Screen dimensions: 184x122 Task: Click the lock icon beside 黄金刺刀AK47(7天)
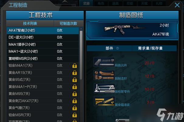[75, 101]
